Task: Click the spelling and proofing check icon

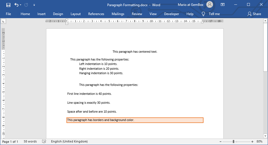Action: tap(44, 142)
